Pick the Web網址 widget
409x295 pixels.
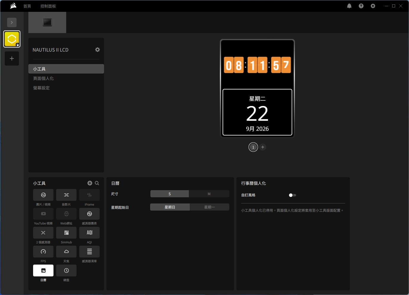click(x=66, y=214)
